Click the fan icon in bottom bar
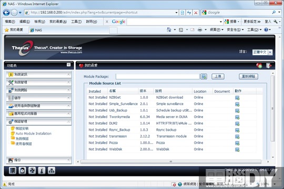 (32, 171)
